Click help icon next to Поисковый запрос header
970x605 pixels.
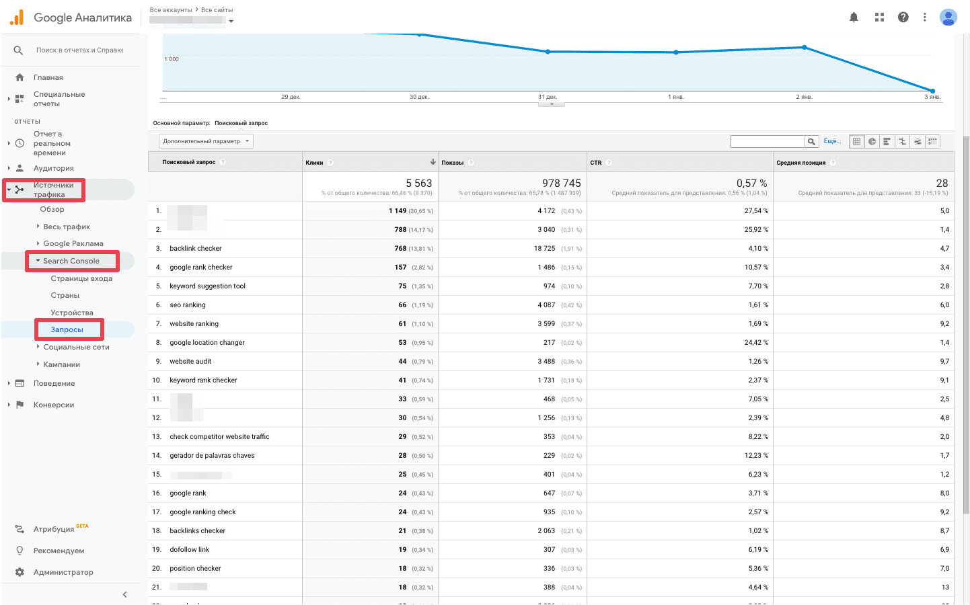click(223, 162)
